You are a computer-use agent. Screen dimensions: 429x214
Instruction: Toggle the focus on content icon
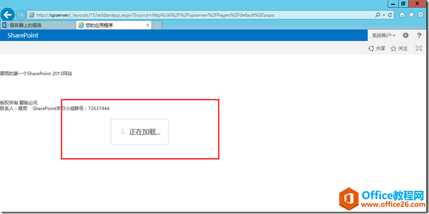(419, 49)
